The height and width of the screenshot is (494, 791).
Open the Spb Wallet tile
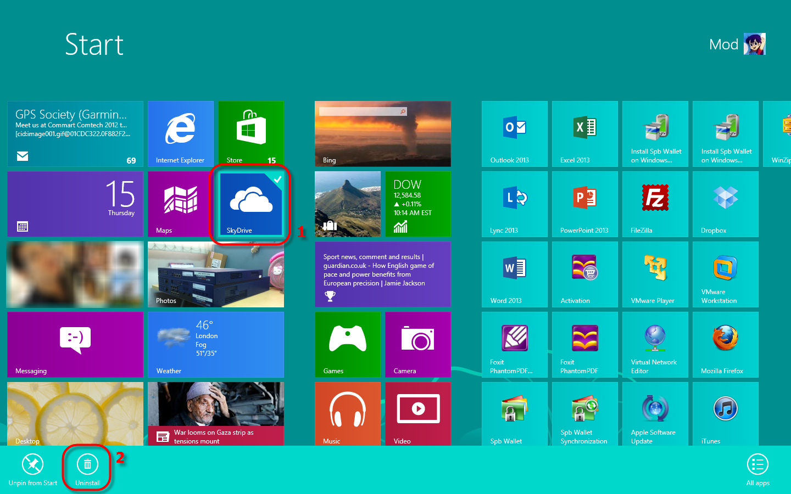[515, 414]
